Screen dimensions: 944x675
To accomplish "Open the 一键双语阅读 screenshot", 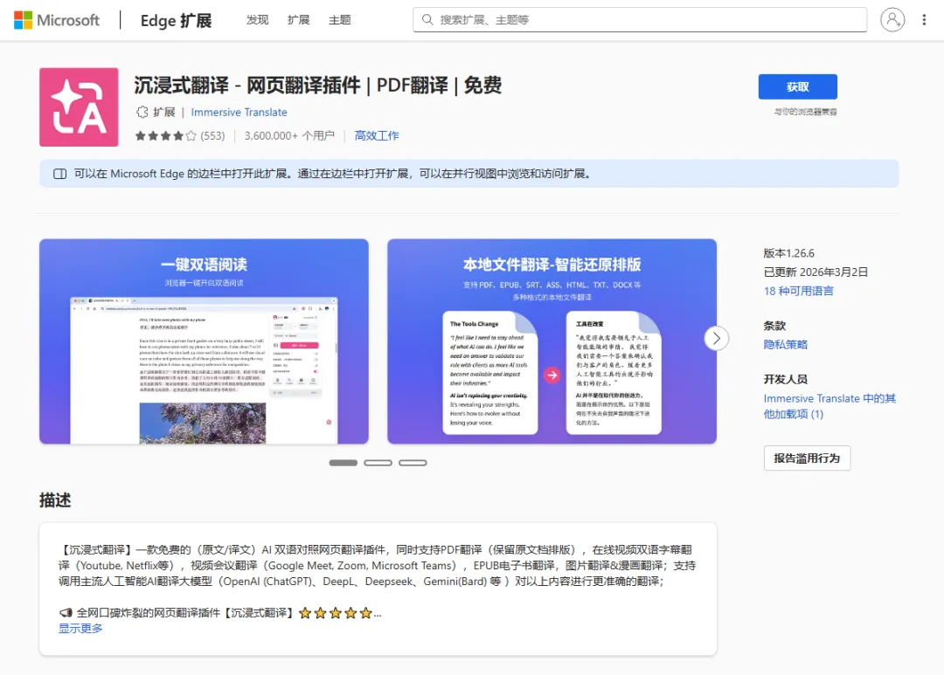I will pyautogui.click(x=204, y=341).
